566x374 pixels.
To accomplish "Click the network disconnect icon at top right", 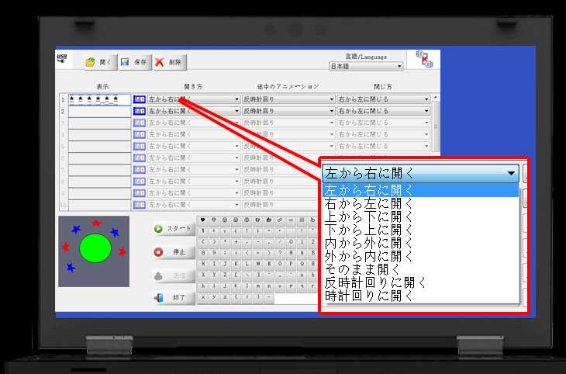I will (x=424, y=61).
